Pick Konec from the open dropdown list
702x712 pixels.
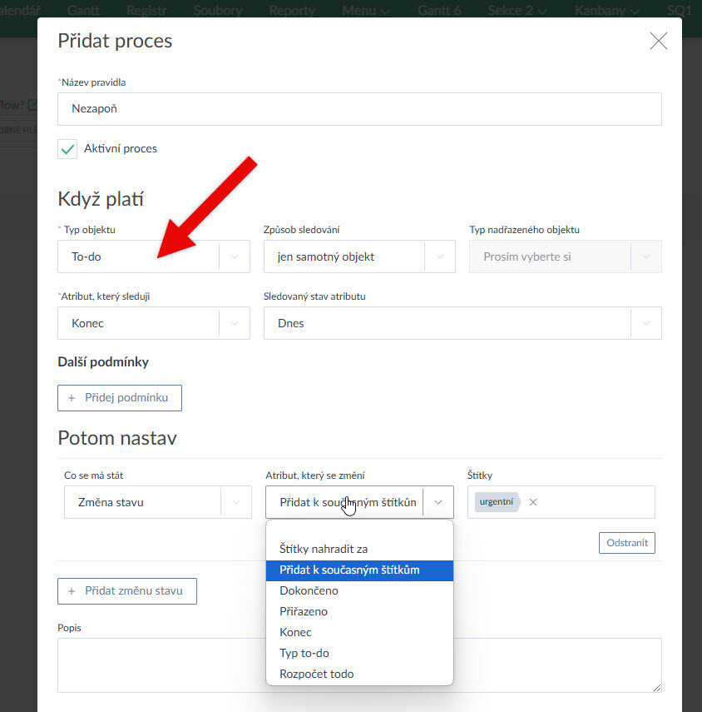(x=295, y=633)
